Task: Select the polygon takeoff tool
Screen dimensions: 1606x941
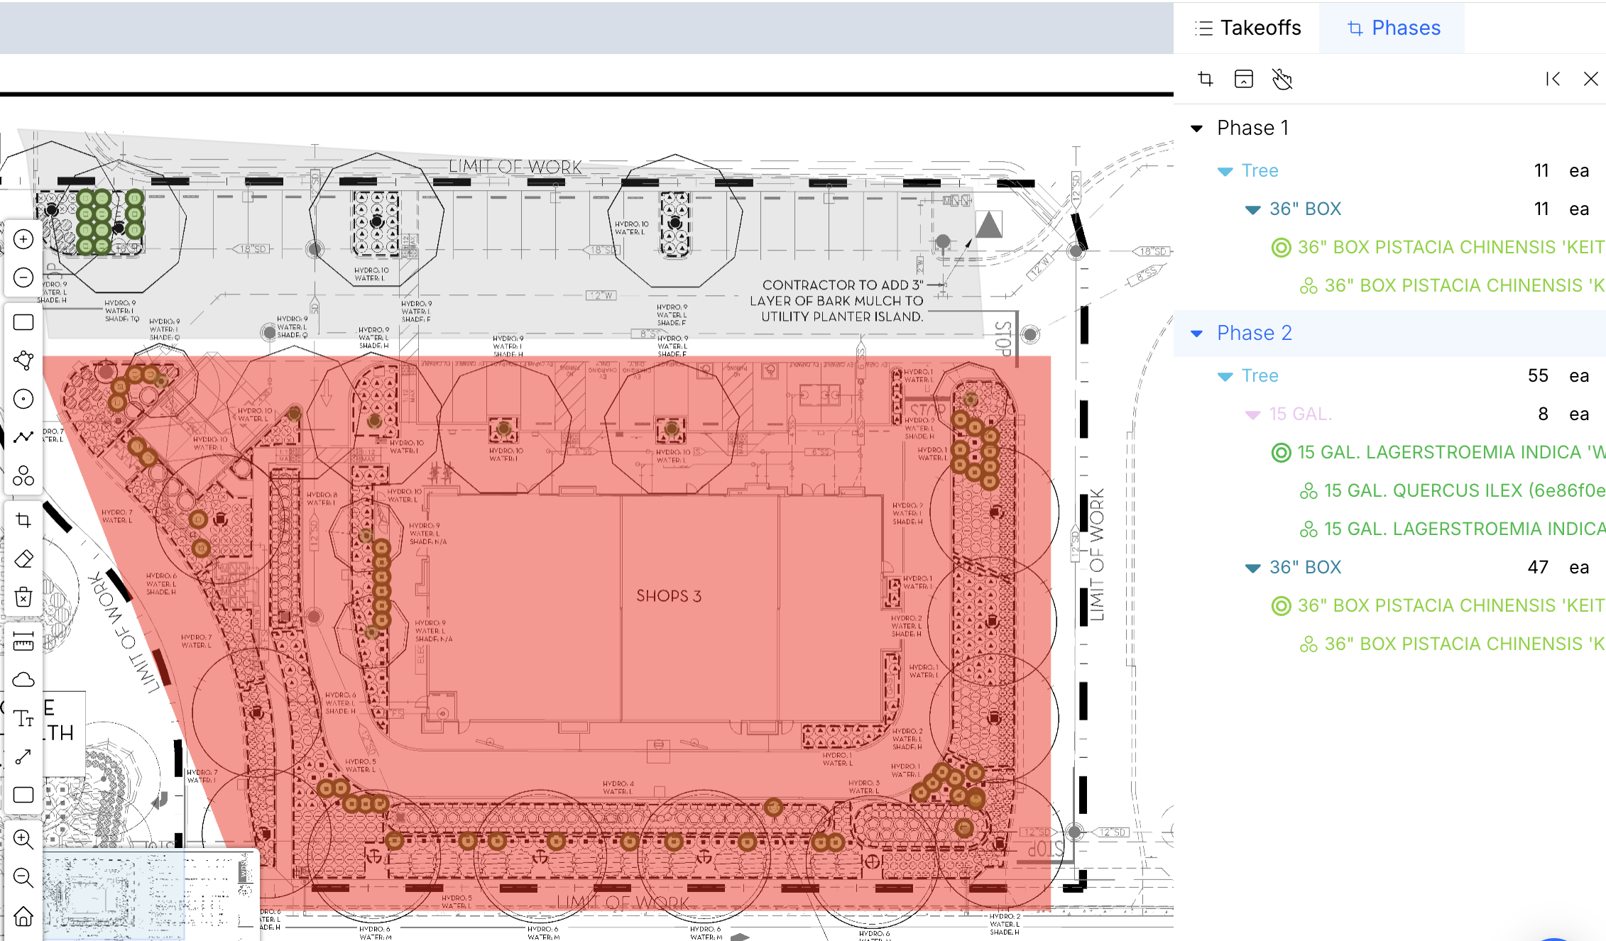Action: coord(23,361)
